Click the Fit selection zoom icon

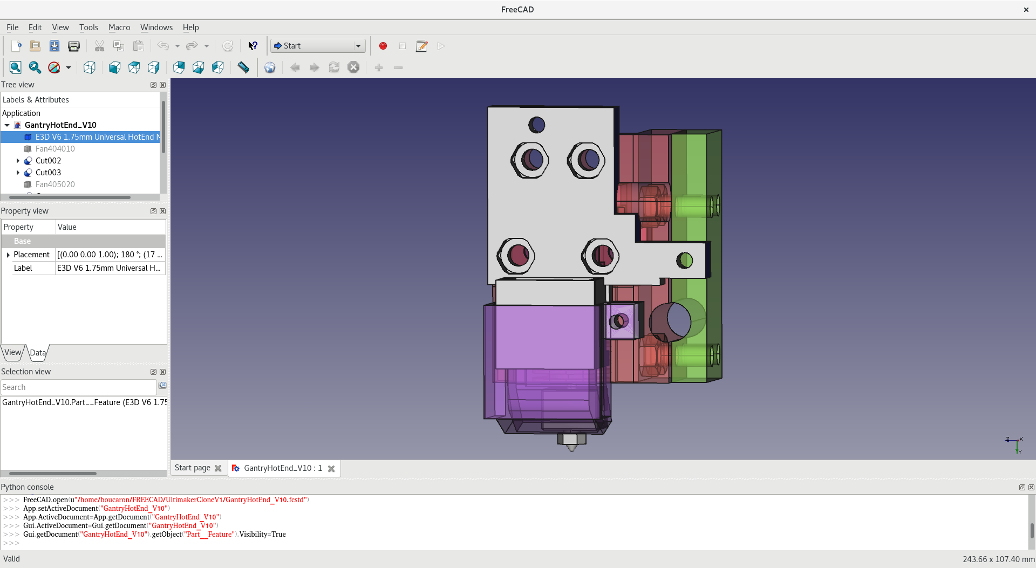pyautogui.click(x=35, y=67)
